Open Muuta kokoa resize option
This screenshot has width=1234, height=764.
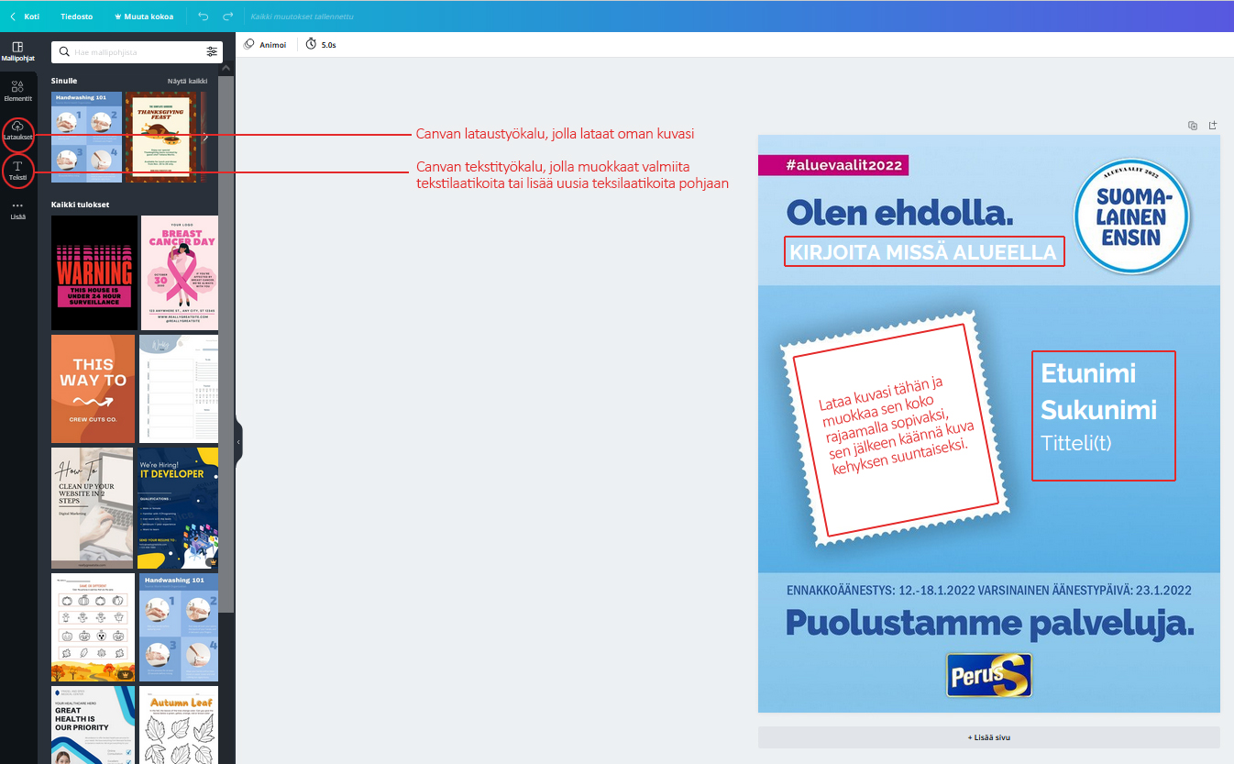click(143, 17)
